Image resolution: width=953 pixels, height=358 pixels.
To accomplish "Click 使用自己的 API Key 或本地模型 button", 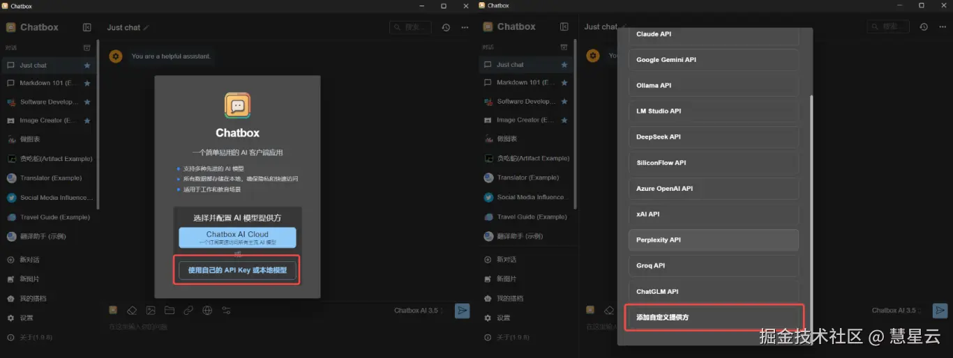I will point(237,270).
